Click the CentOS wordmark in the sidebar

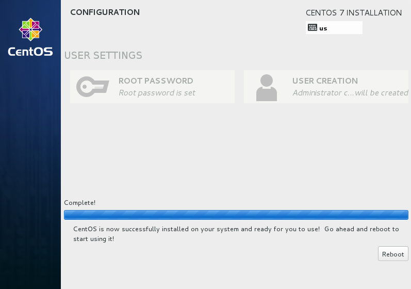click(x=30, y=52)
